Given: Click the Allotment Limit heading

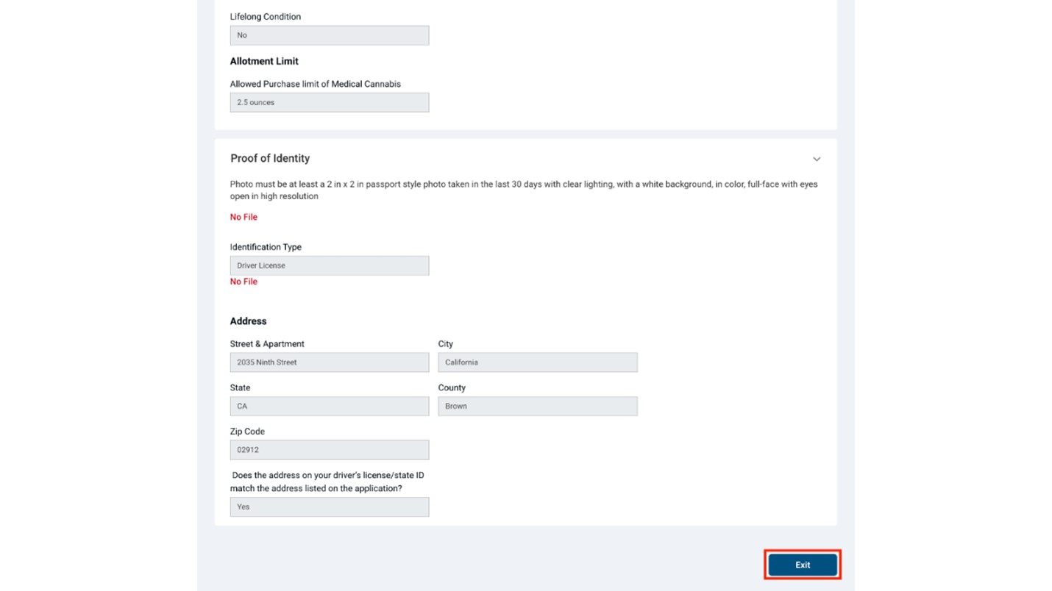Looking at the screenshot, I should (x=264, y=61).
